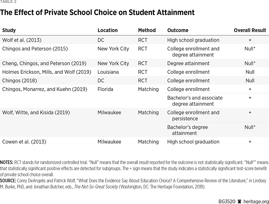The image size is (269, 204).
Task: Select Holmes Erickson, Mills, and Wolf (2019)
Action: pyautogui.click(x=47, y=72)
